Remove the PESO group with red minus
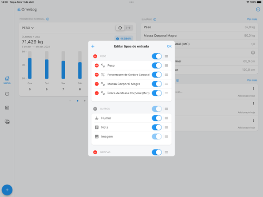This screenshot has width=263, height=197. [95, 56]
